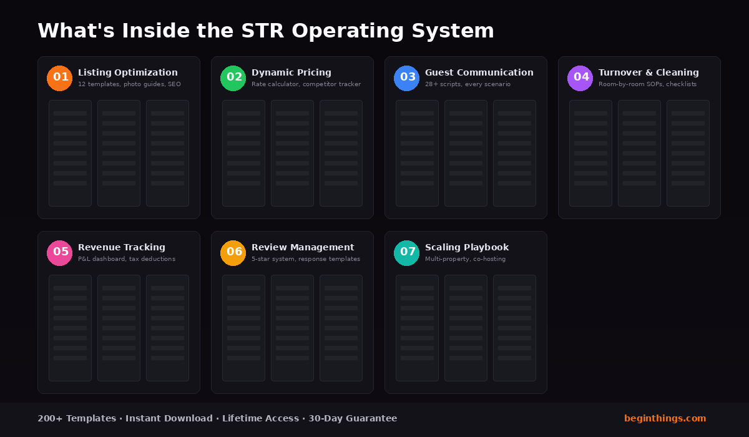The image size is (749, 437).
Task: Open last document thumbnail in Guest Communication card
Action: pos(514,153)
